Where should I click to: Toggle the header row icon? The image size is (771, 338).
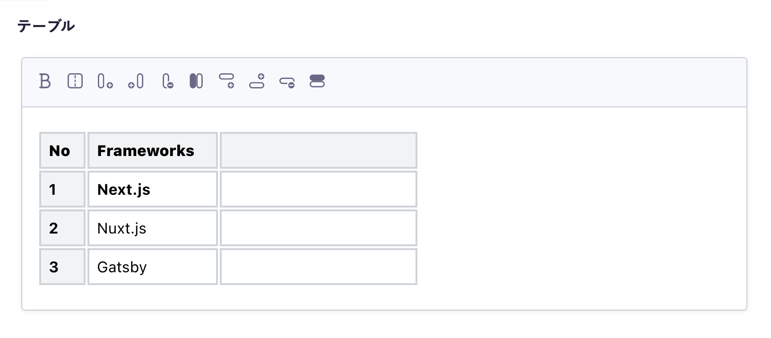[x=317, y=81]
